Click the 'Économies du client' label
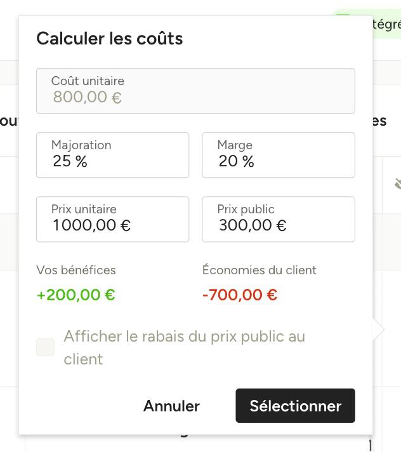 [x=260, y=270]
